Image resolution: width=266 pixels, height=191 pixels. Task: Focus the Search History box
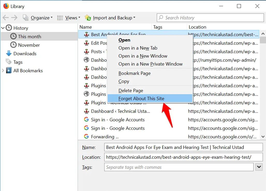coord(210,18)
